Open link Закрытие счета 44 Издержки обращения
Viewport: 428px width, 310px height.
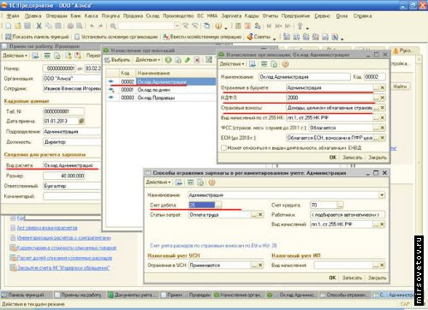click(x=63, y=268)
